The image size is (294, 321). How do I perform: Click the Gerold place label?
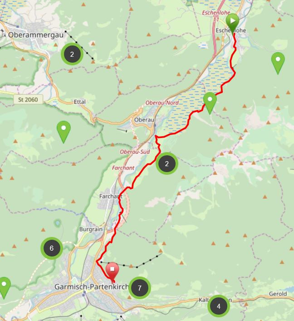pyautogui.click(x=278, y=294)
